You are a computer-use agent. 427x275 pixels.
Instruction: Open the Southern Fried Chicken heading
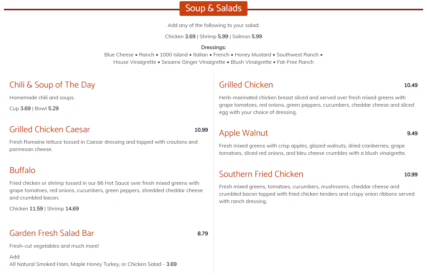click(261, 174)
